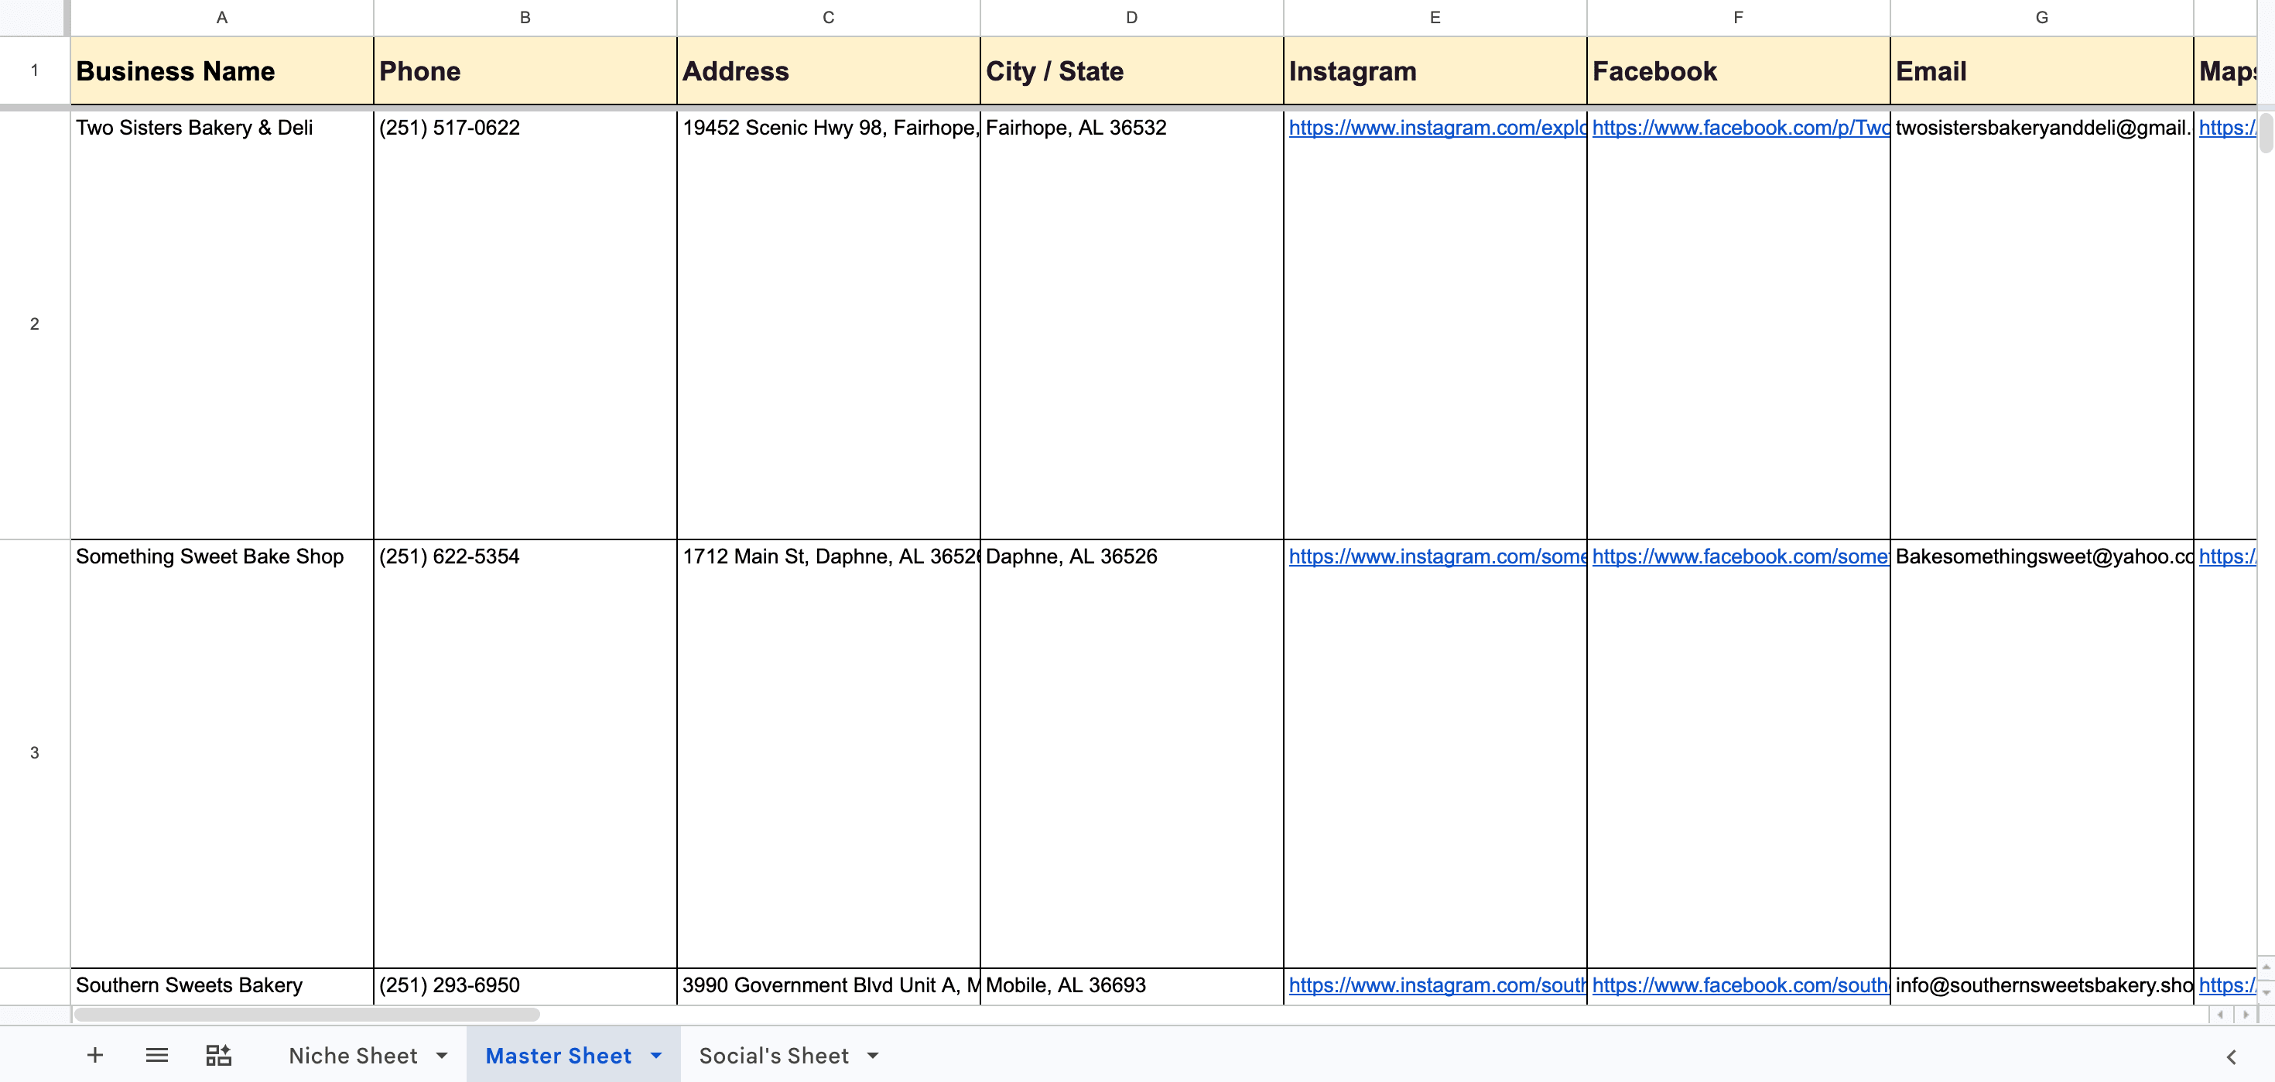Select column G header

coord(2042,18)
